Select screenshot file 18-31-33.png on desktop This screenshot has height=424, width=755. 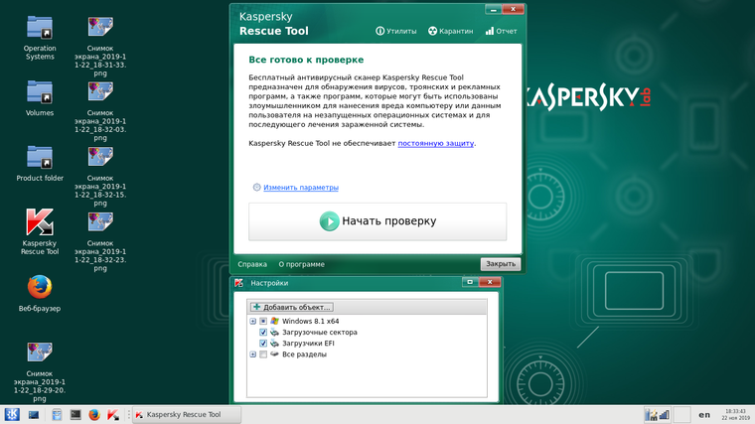(100, 47)
